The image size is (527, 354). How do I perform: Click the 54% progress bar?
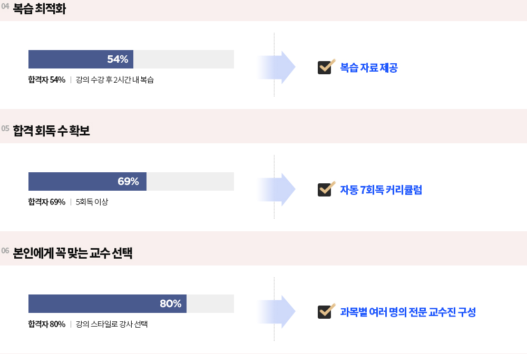coord(131,60)
